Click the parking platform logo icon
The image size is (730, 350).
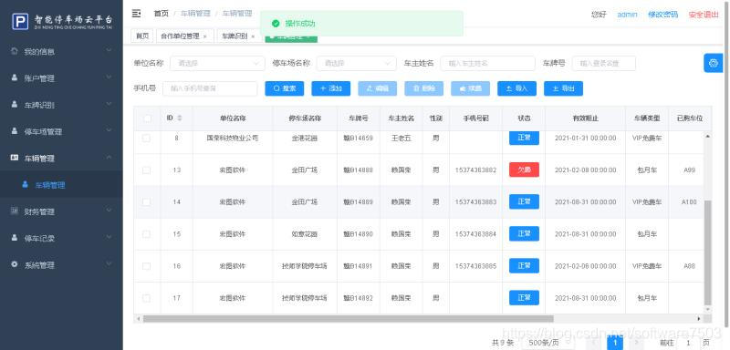(20, 21)
